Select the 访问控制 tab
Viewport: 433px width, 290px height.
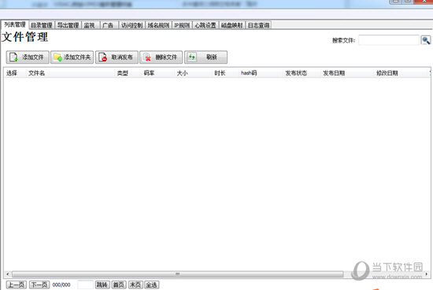(131, 25)
